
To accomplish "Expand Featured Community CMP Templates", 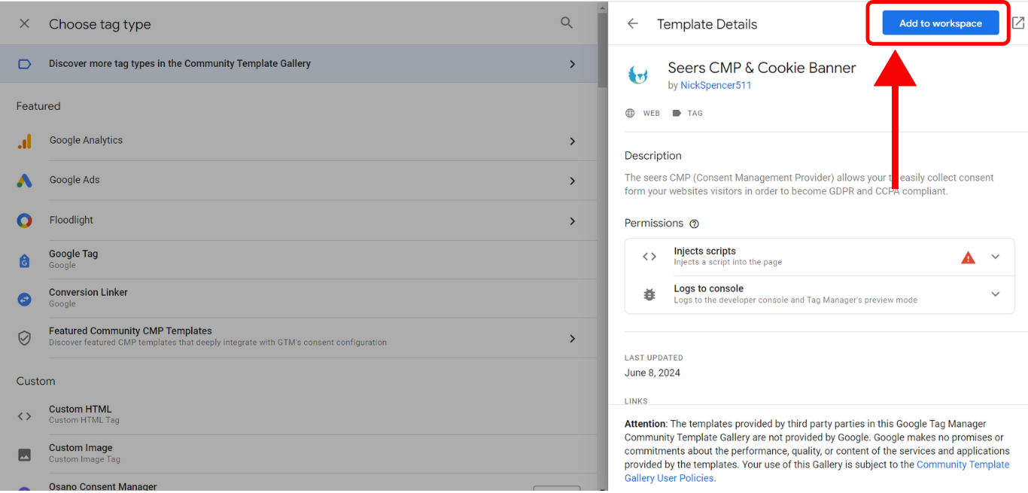I will tap(573, 339).
